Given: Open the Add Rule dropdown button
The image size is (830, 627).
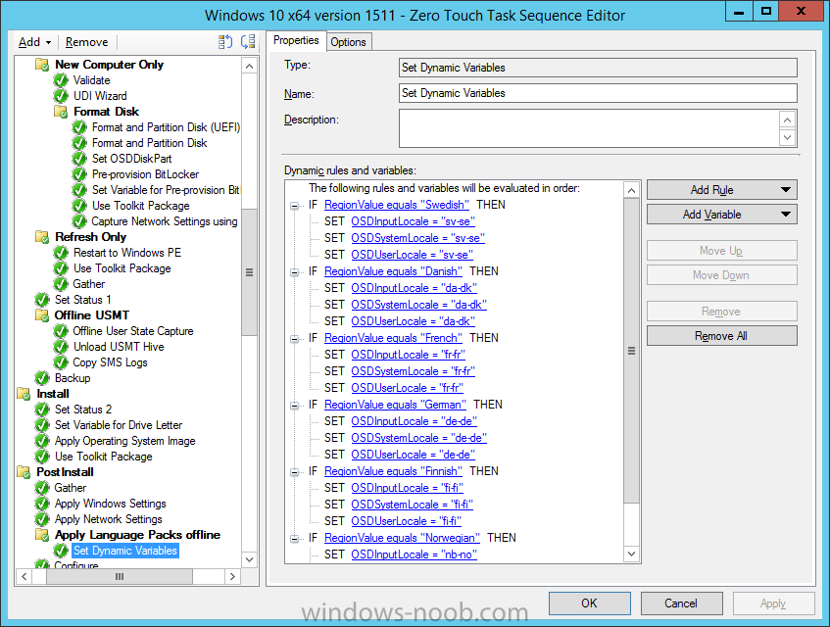Looking at the screenshot, I should [x=721, y=190].
